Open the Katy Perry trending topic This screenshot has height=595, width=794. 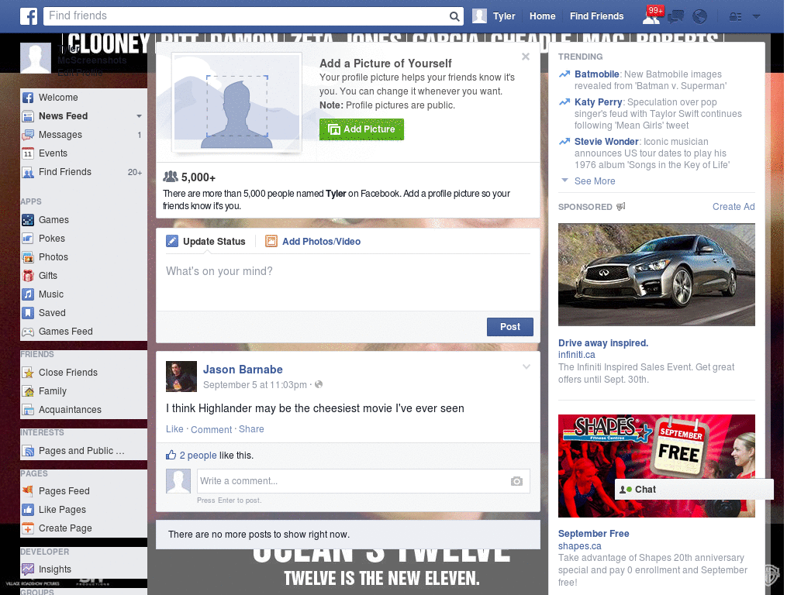[x=598, y=102]
